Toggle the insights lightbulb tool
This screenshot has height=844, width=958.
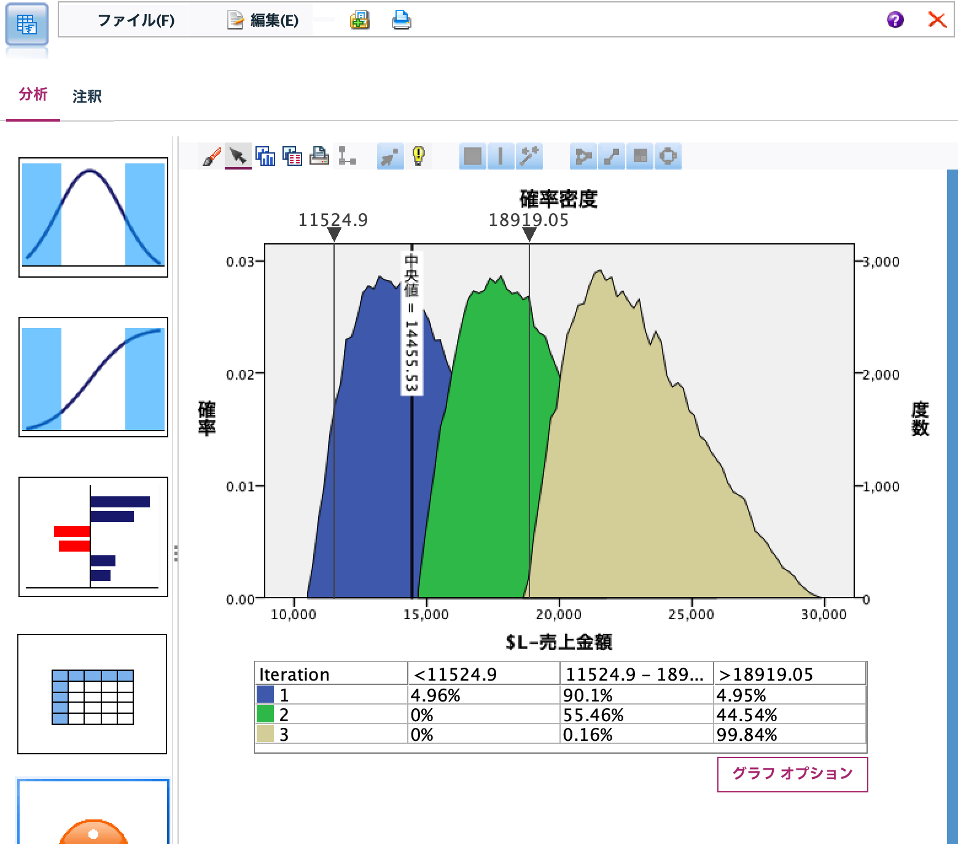pos(418,156)
